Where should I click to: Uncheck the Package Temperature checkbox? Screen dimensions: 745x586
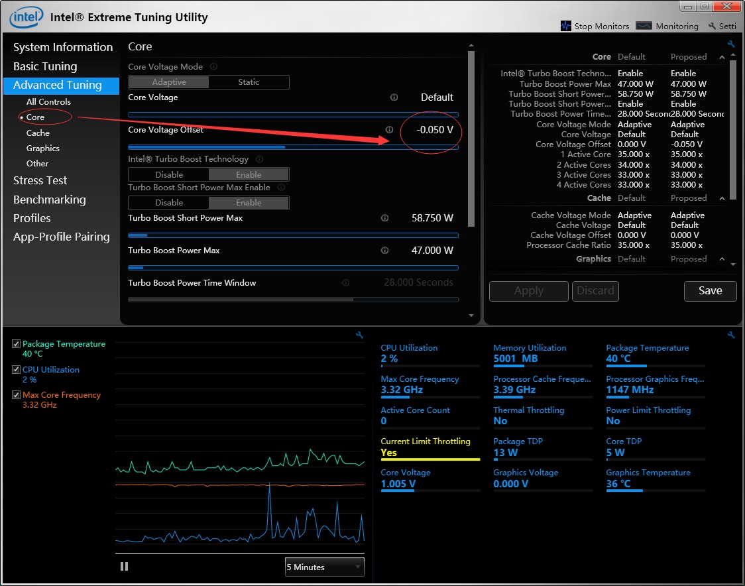[x=16, y=344]
